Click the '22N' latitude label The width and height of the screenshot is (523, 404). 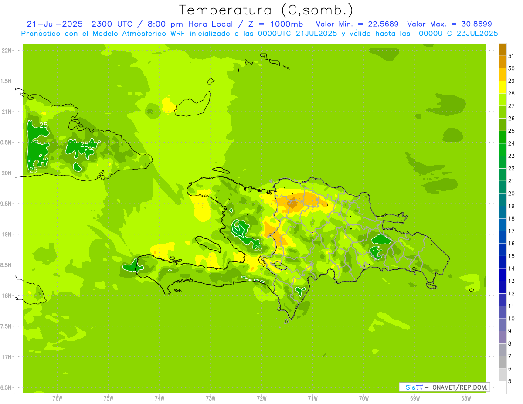click(7, 51)
